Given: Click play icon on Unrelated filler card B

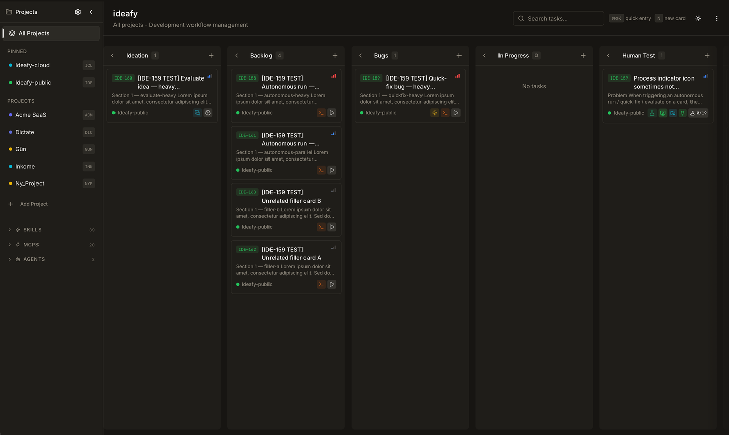Looking at the screenshot, I should pyautogui.click(x=332, y=227).
